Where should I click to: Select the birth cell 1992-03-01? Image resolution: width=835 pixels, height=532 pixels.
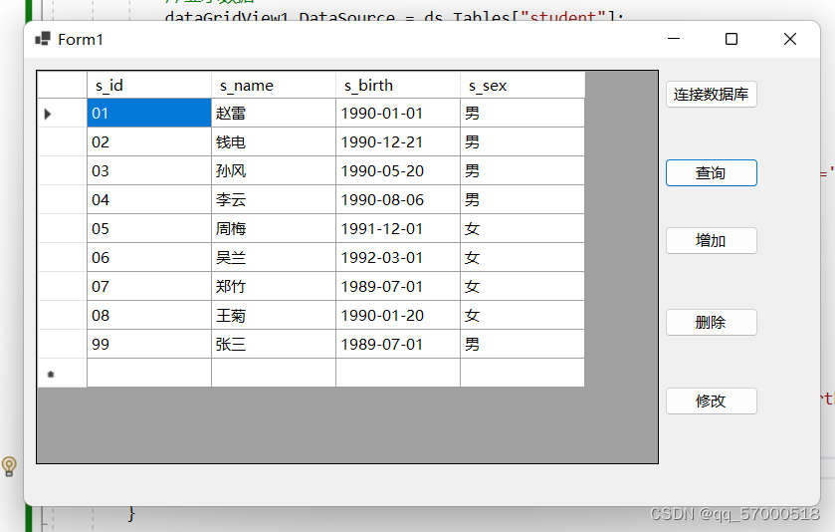click(398, 257)
